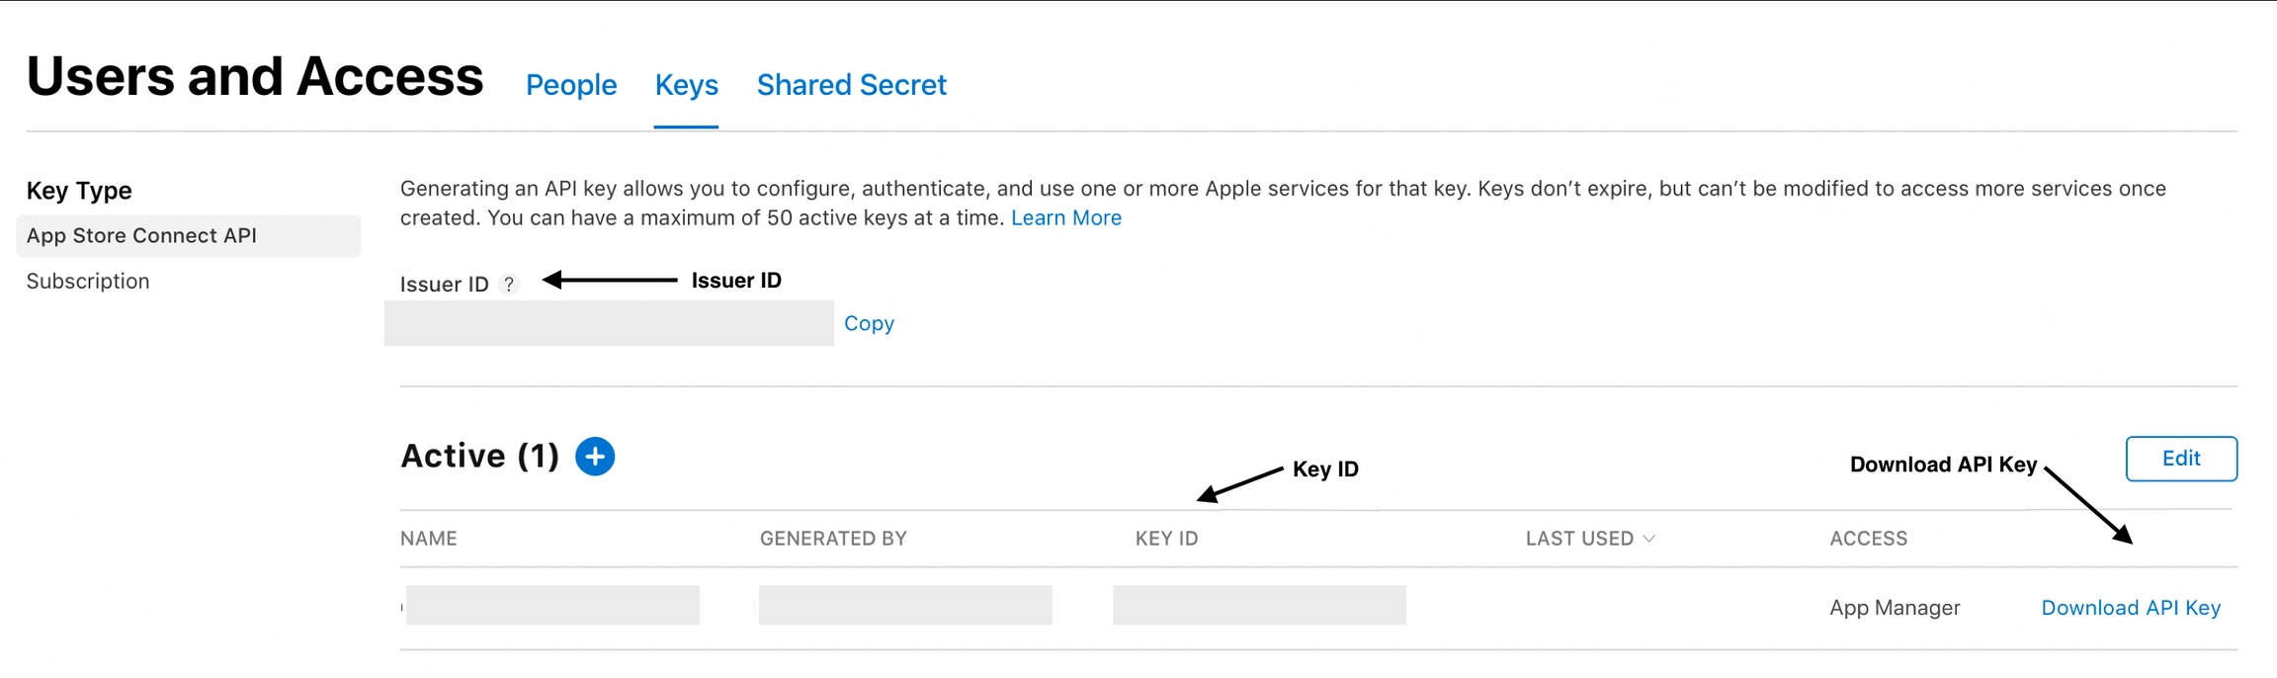
Task: Click the App Manager access label
Action: pyautogui.click(x=1894, y=607)
